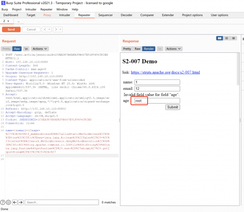Open search settings gear icon
The image size is (244, 212).
(9, 202)
